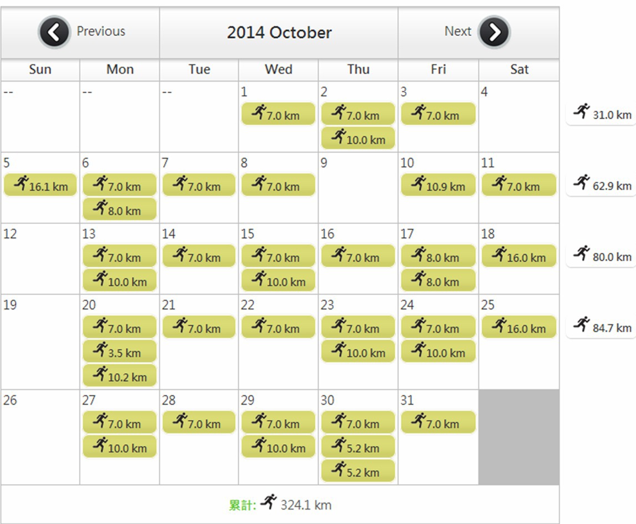
Task: Open the 16.0 km run on October 25
Action: click(519, 327)
